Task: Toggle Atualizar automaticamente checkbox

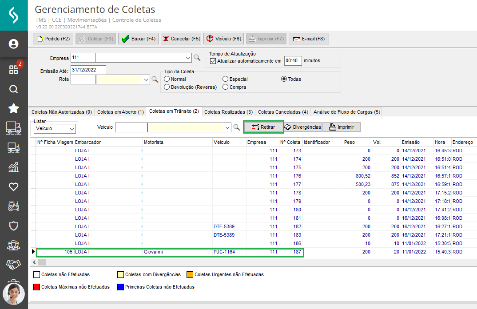Action: coord(213,61)
